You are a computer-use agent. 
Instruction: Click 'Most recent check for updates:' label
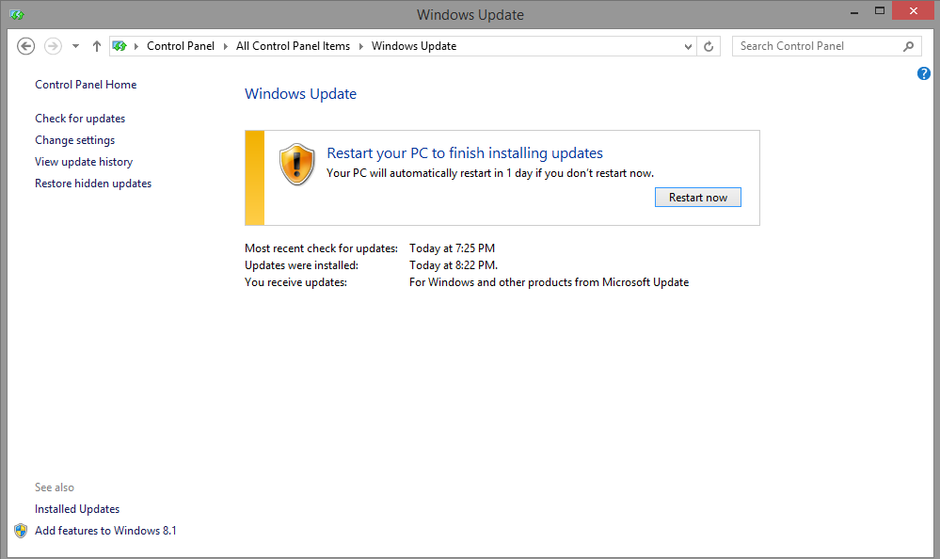click(321, 248)
